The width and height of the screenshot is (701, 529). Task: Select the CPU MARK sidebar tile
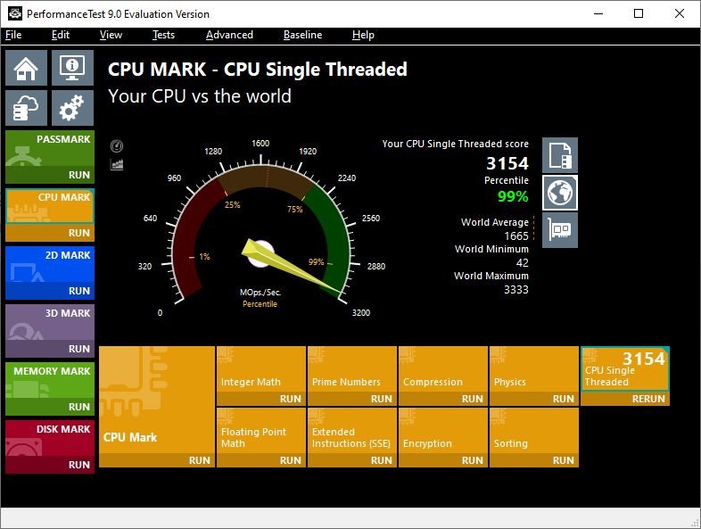50,206
